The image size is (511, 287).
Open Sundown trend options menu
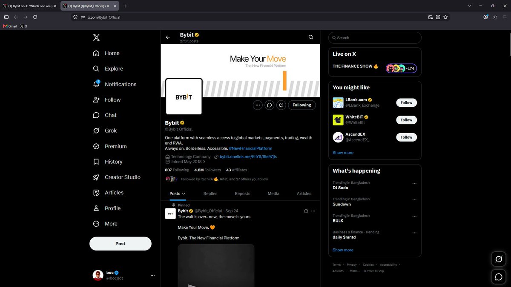pyautogui.click(x=414, y=200)
